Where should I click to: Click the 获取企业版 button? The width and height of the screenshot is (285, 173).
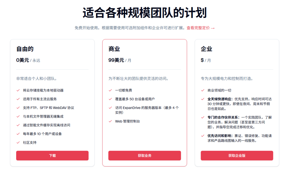[237, 155]
